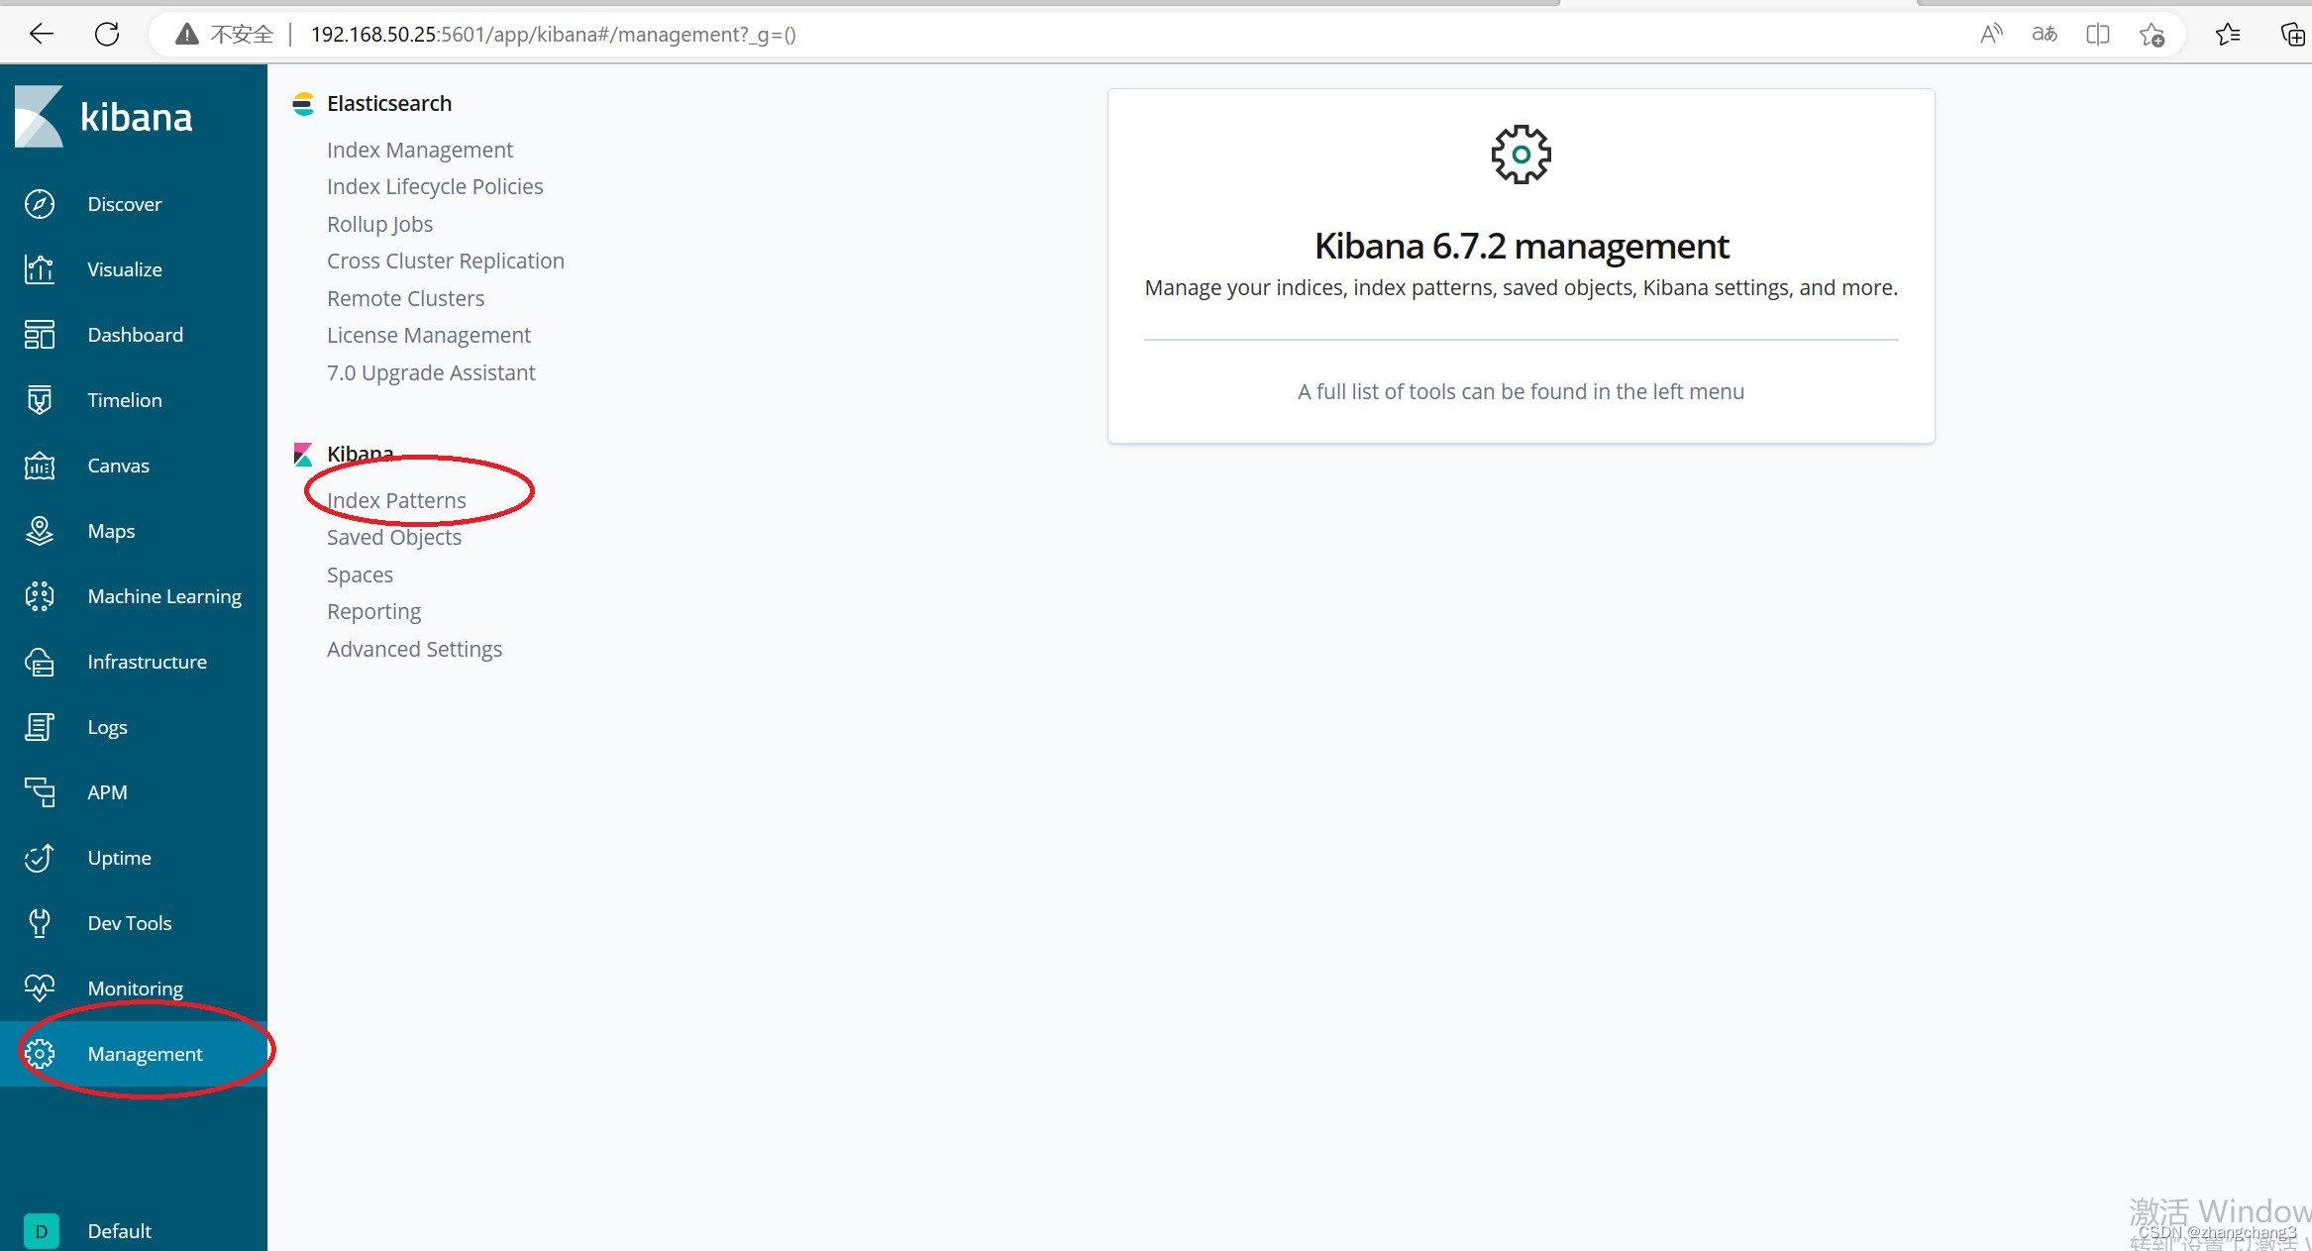Open the split screen icon
This screenshot has height=1251, width=2312.
(x=2098, y=35)
